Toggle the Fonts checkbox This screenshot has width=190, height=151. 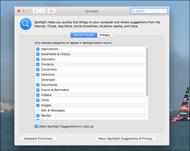click(38, 100)
